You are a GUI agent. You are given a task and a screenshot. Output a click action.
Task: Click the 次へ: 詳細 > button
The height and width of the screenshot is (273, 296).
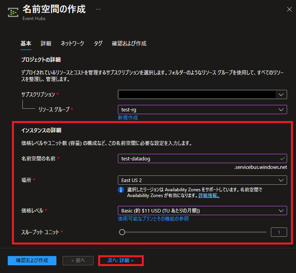[121, 260]
